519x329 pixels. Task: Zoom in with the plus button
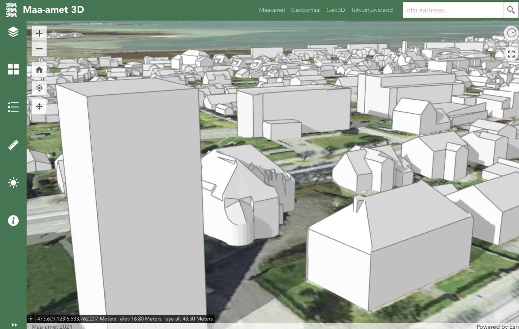tap(39, 33)
